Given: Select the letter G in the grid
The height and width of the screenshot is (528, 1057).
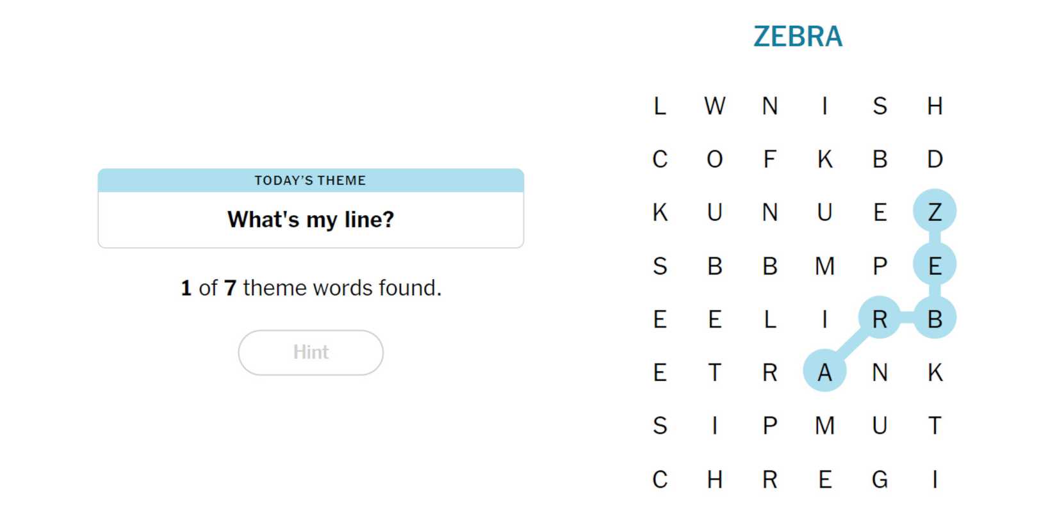Looking at the screenshot, I should click(880, 479).
